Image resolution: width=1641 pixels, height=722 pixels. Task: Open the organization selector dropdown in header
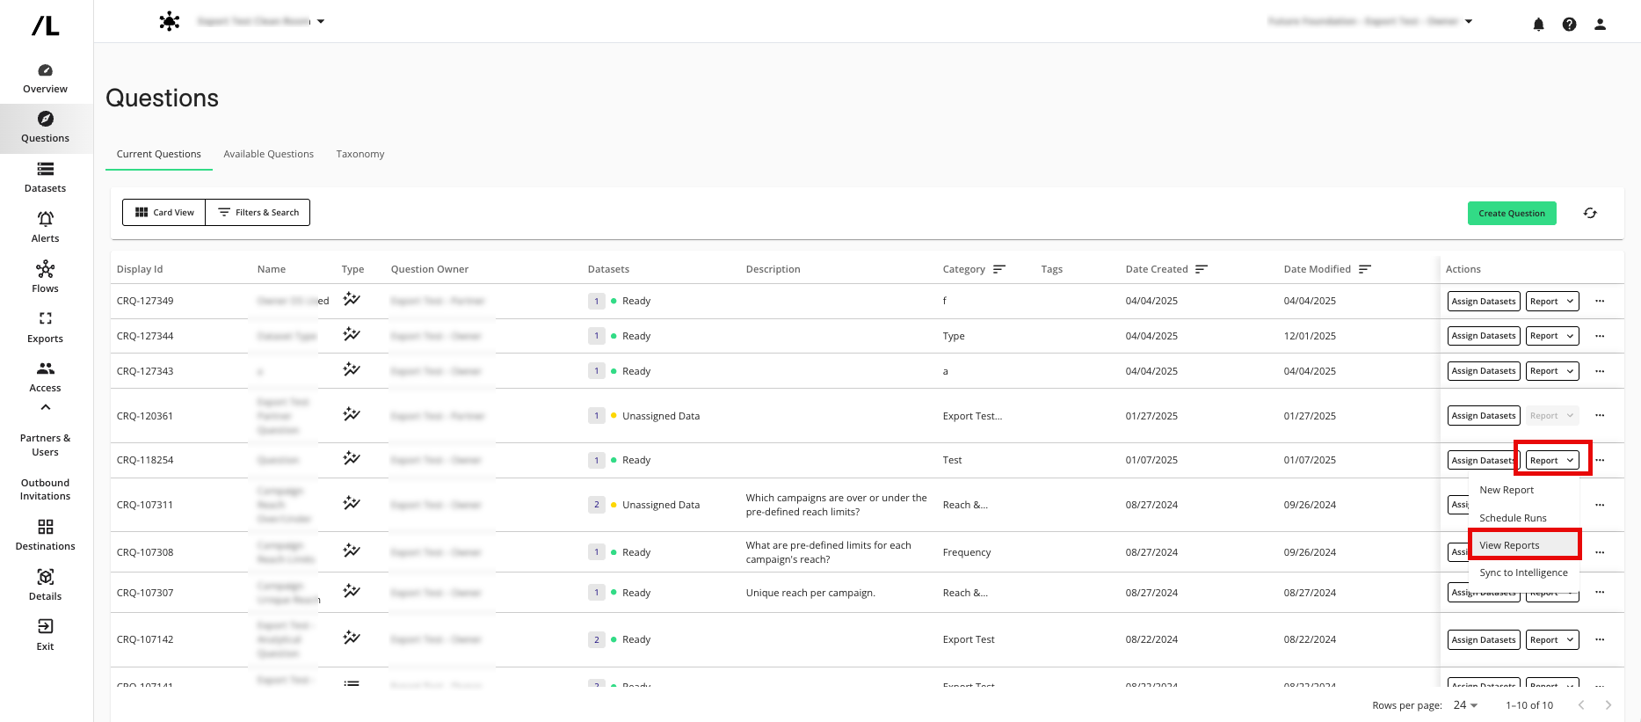(x=1370, y=21)
